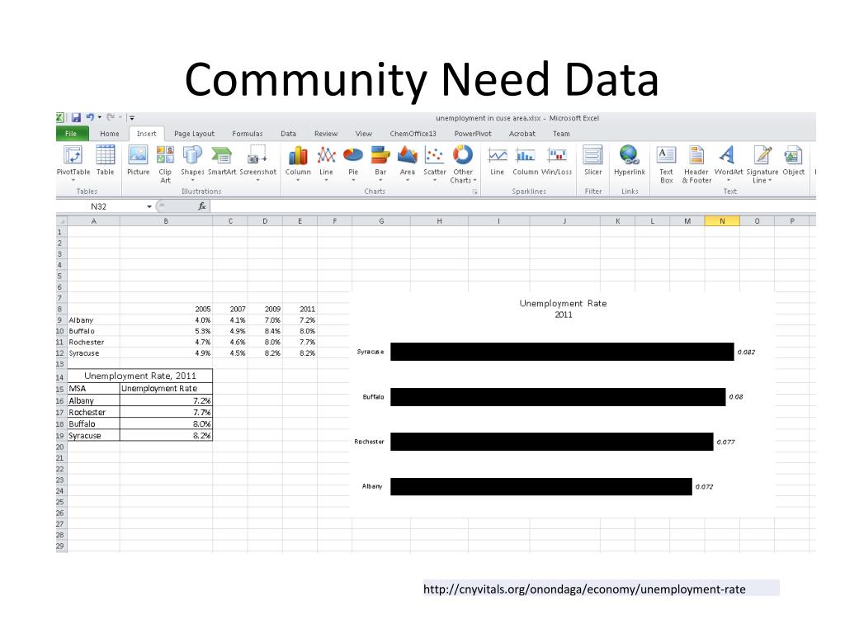Add a Signature Line
Viewport: 845px width, 634px height.
tap(762, 164)
